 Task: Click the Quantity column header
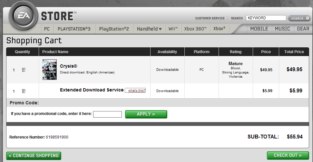[x=22, y=52]
